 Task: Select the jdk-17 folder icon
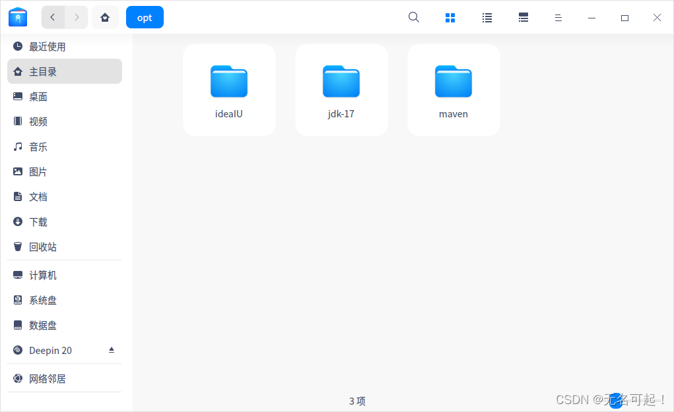pyautogui.click(x=341, y=81)
